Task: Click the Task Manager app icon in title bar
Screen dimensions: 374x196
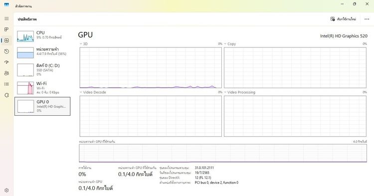Action: pos(6,4)
